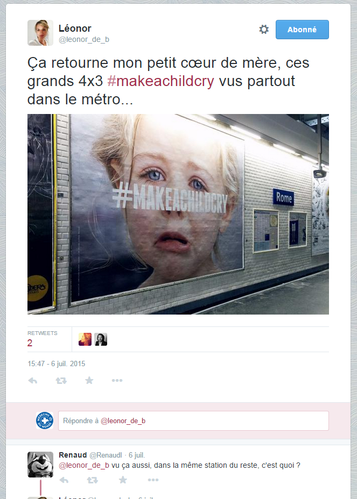Open more actions on Renaud's reply
The image size is (357, 499).
[153, 480]
